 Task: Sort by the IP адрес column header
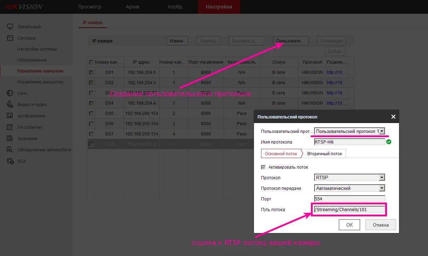point(141,62)
